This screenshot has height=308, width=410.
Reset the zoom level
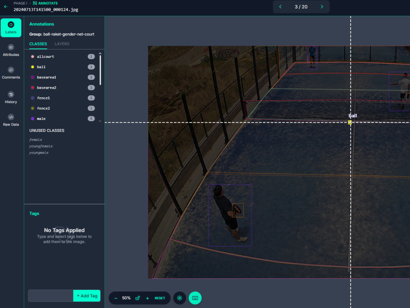pos(160,298)
